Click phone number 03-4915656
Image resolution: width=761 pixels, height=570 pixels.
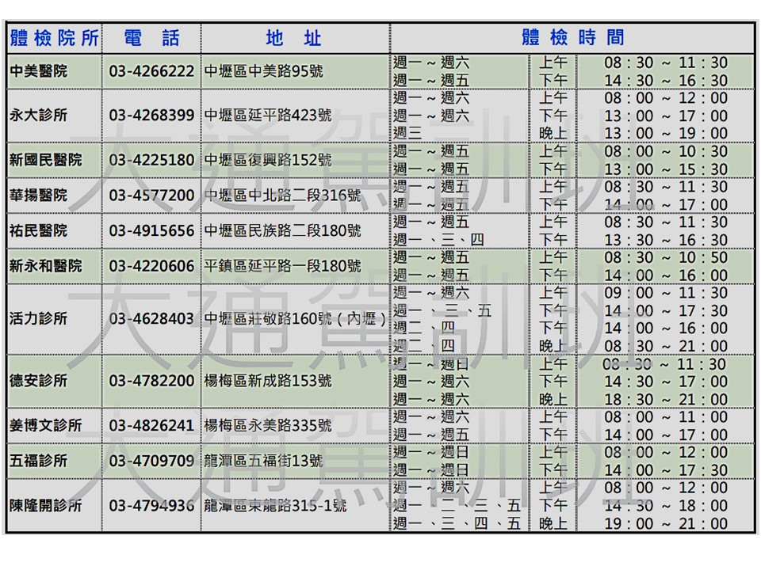(x=151, y=231)
